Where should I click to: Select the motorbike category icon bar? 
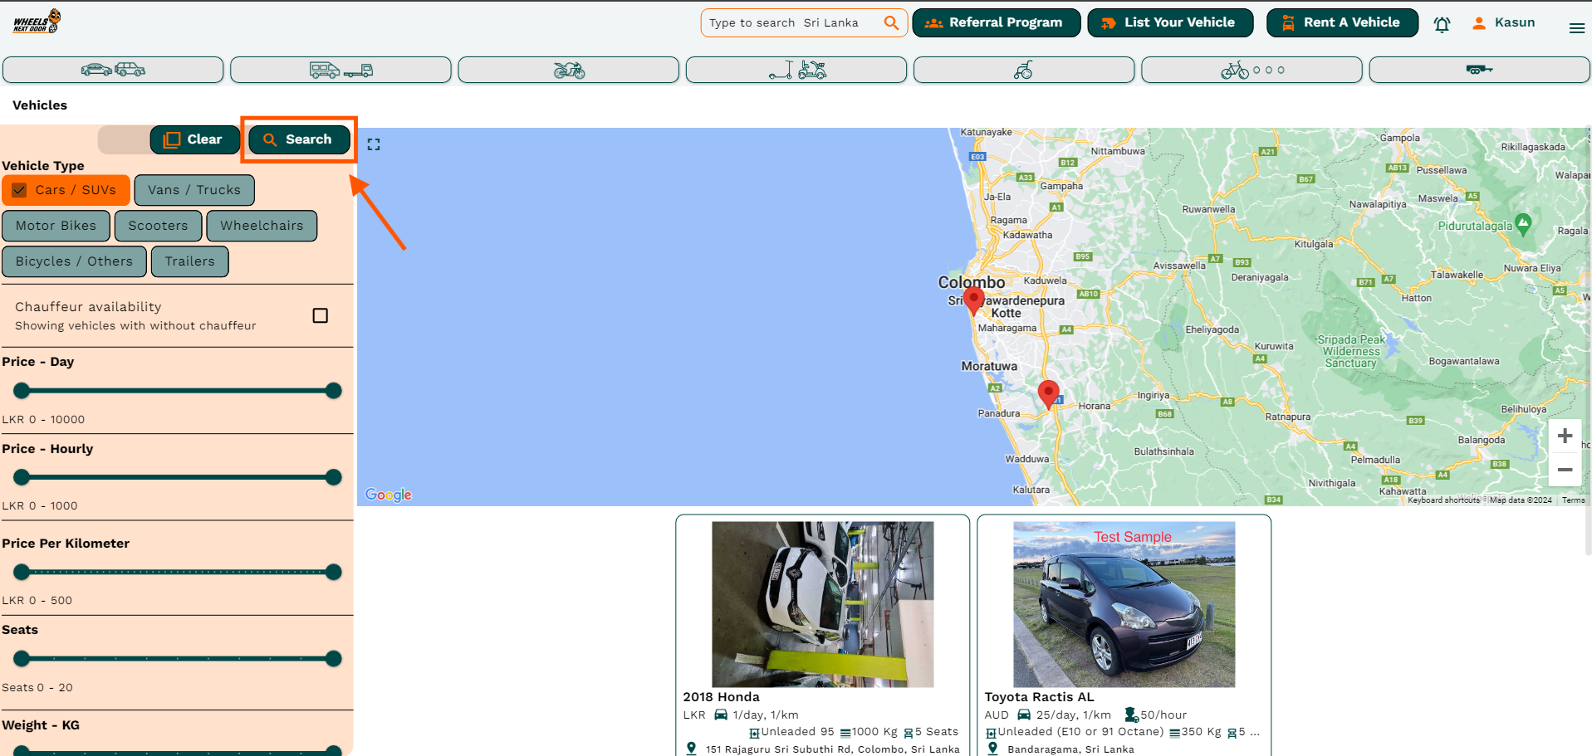569,70
